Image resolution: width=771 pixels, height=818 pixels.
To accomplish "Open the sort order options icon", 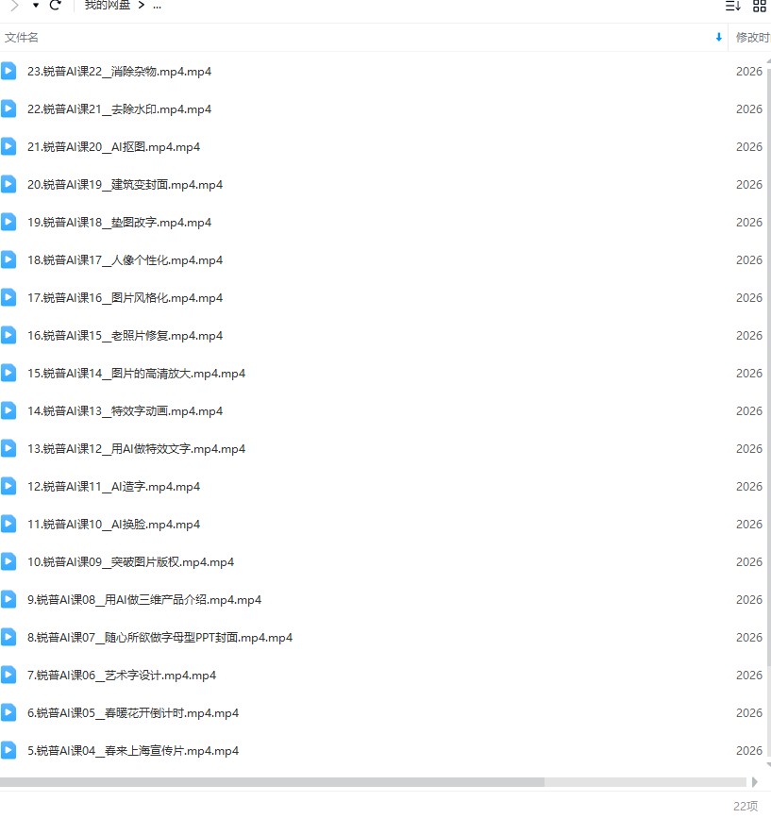I will pos(732,6).
